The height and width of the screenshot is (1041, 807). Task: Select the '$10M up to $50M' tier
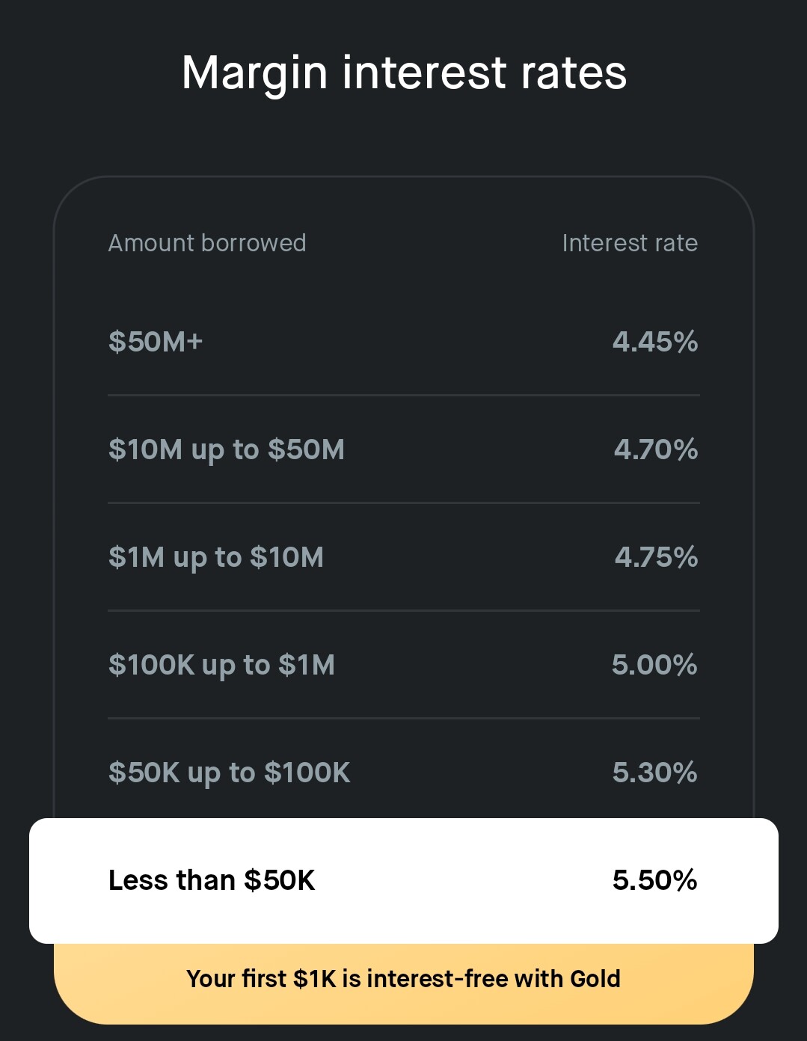coord(227,449)
